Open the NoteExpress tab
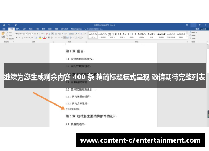 click(76, 29)
